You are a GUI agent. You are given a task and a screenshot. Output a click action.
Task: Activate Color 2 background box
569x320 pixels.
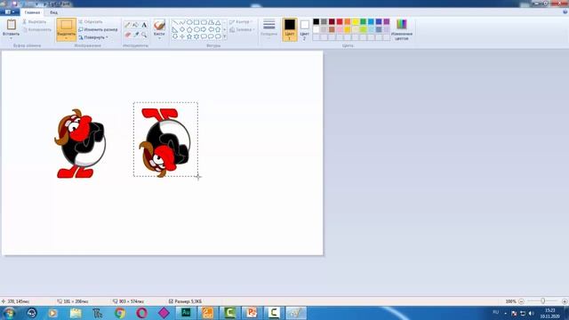305,29
